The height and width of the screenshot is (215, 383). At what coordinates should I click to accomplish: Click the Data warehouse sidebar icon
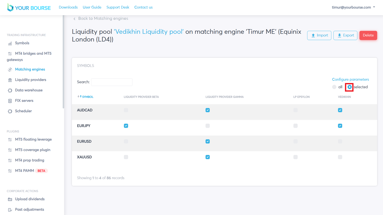10,90
